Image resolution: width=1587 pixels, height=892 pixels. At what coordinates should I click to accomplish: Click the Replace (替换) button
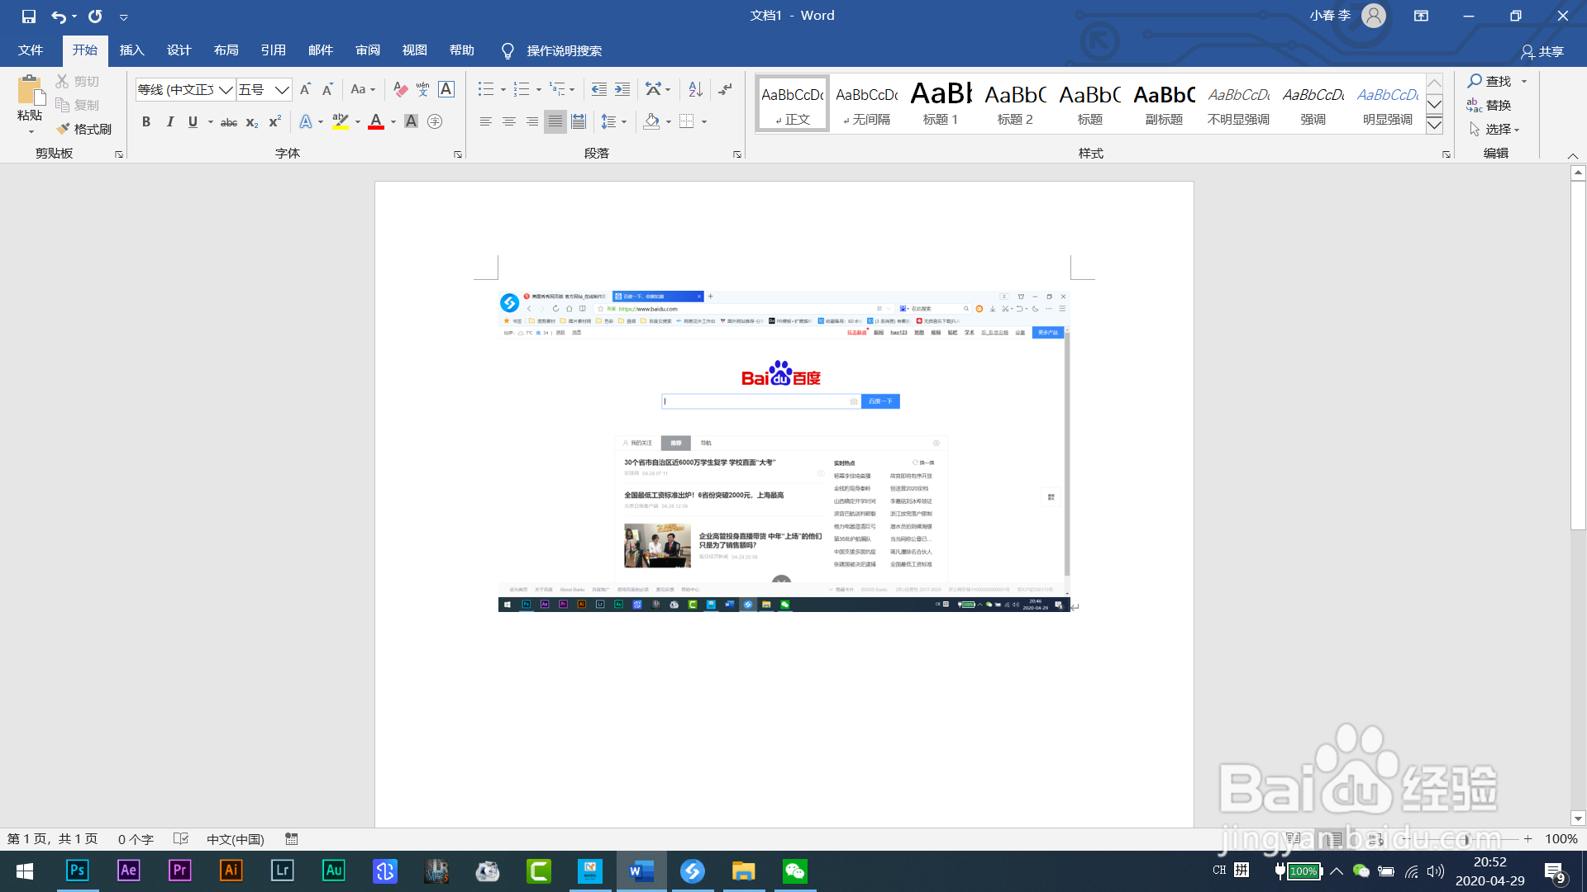(x=1490, y=105)
